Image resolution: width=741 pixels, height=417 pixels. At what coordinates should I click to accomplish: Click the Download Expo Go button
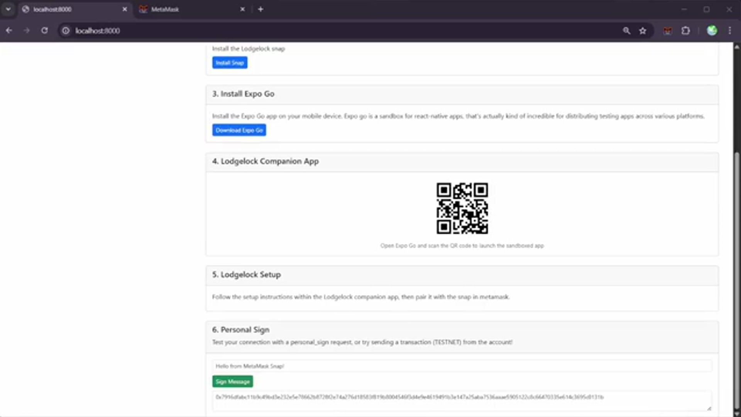(x=239, y=130)
